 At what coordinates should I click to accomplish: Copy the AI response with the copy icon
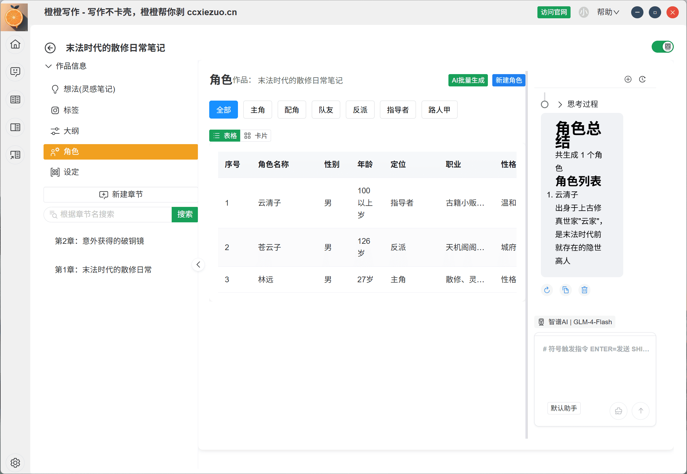tap(566, 290)
